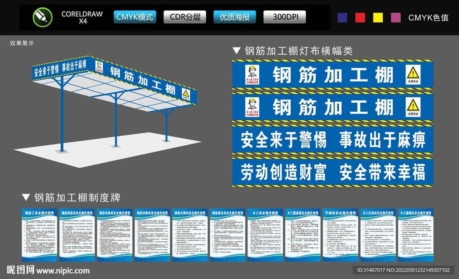Screen dimensions: 459x279
Task: Open the 钢筋切断机安全操作规程 board
Action: (x=152, y=235)
